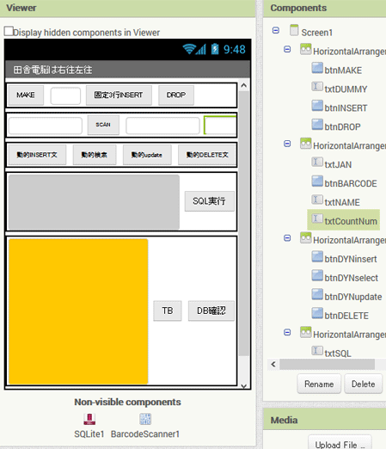
Task: Select the txtCountNum textbox icon in tree
Action: click(x=317, y=218)
